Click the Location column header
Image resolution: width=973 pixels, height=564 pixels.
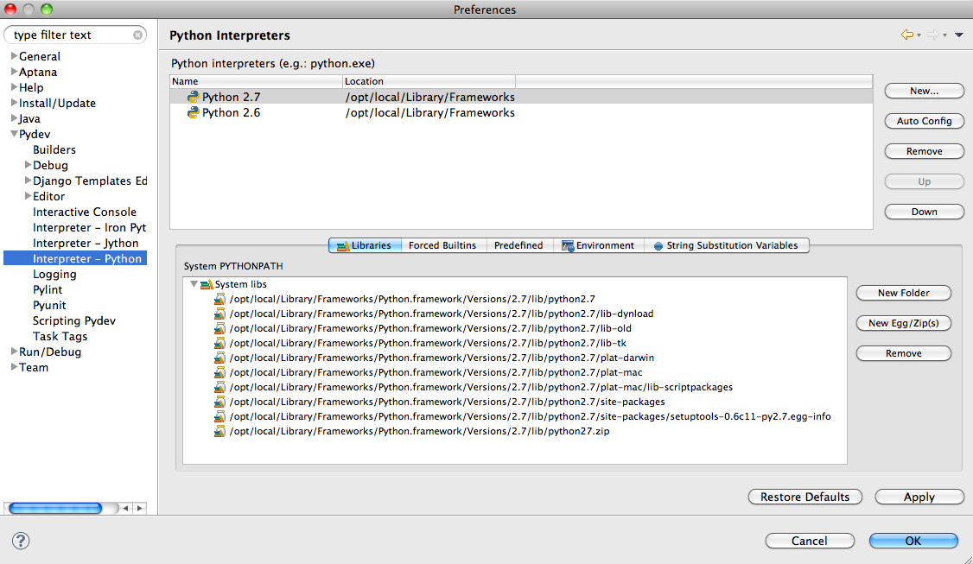429,81
